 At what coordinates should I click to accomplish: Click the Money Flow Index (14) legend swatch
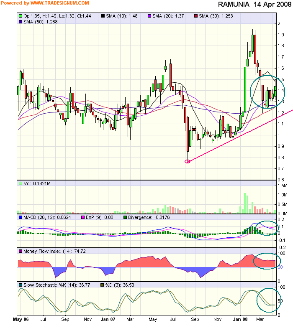coord(21,251)
